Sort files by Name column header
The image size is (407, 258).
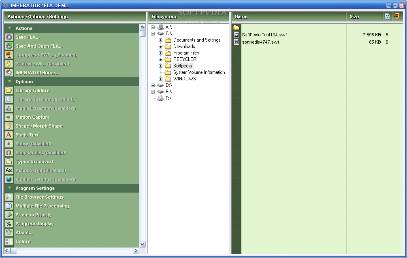tap(289, 17)
